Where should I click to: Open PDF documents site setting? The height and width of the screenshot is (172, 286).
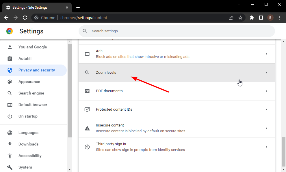point(177,91)
